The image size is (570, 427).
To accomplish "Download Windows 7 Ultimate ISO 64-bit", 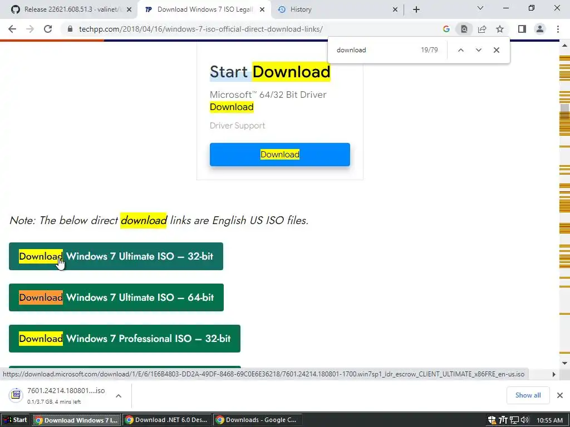I will pyautogui.click(x=116, y=297).
